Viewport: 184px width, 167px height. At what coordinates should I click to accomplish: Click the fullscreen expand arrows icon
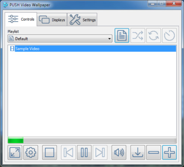click(15, 153)
